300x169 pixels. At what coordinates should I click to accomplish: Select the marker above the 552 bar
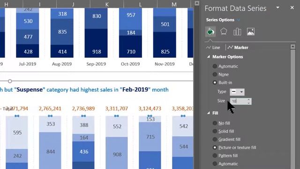pos(117,116)
